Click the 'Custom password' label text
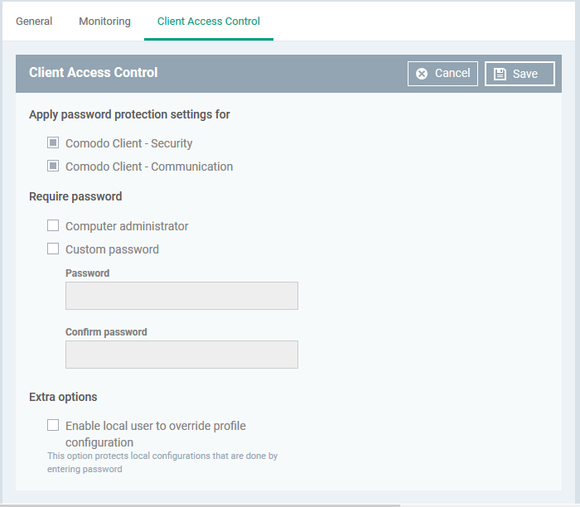This screenshot has width=580, height=507. click(112, 249)
